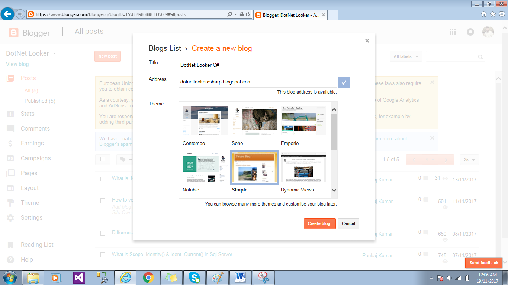The image size is (508, 285).
Task: Click the Earnings dollar icon
Action: pos(10,144)
